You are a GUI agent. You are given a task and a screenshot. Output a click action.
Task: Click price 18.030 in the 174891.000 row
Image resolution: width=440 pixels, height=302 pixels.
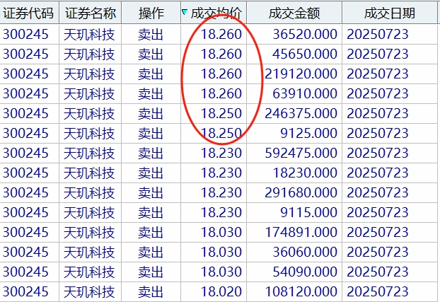[221, 232]
